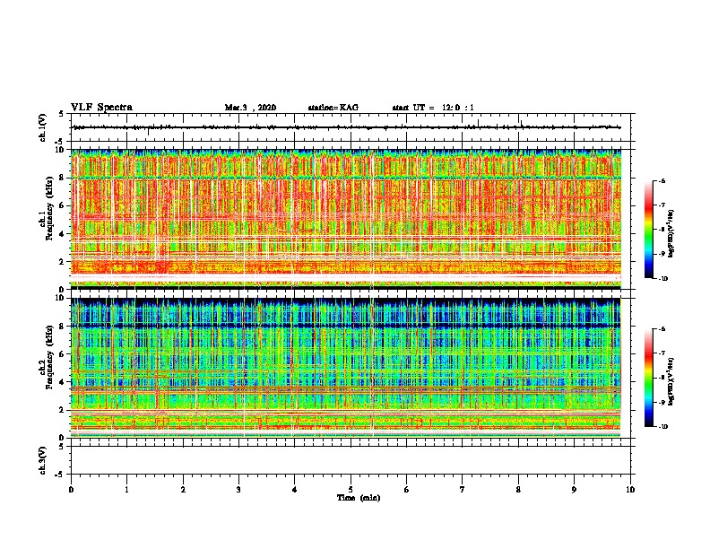
Task: Click the ch.2 spectrogram colorbar
Action: point(648,378)
